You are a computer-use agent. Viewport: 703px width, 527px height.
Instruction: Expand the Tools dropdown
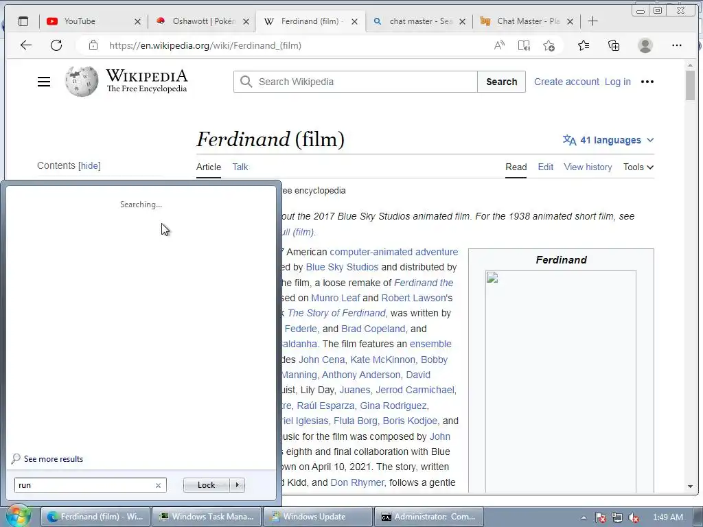click(638, 167)
